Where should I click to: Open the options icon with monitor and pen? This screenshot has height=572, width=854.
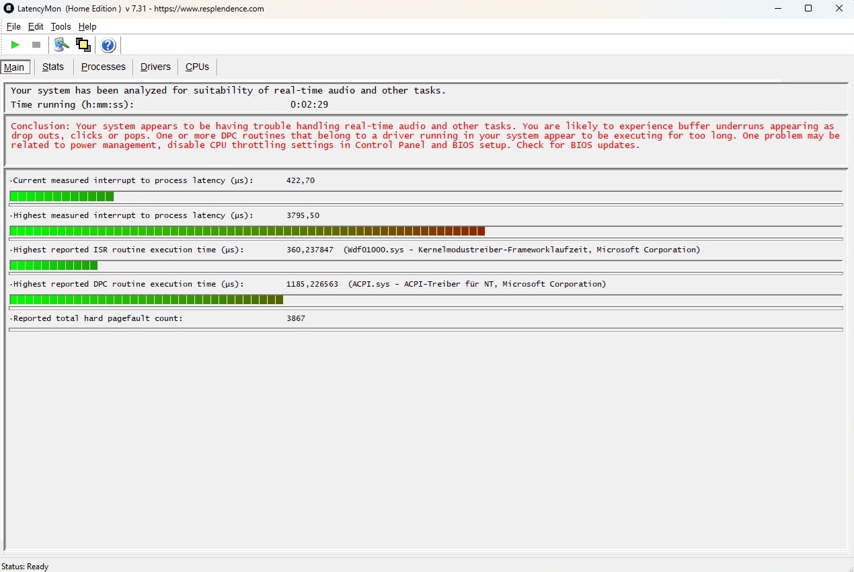click(x=61, y=45)
